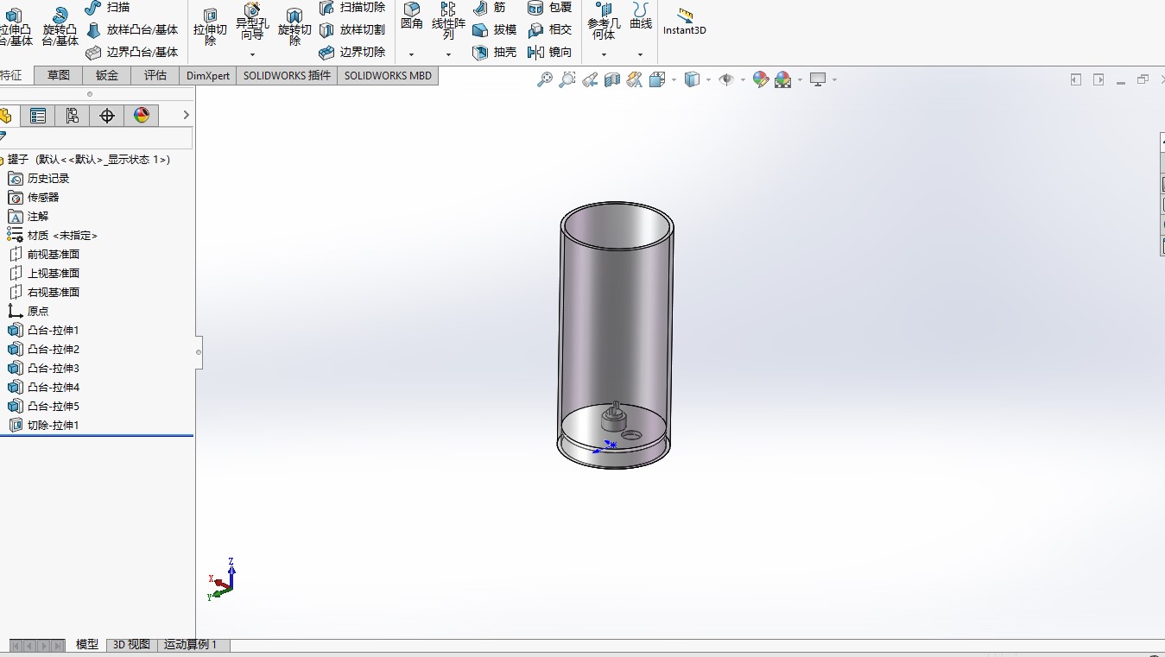Image resolution: width=1165 pixels, height=657 pixels.
Task: Open the DimXpertManager crosshair tab
Action: coord(107,116)
